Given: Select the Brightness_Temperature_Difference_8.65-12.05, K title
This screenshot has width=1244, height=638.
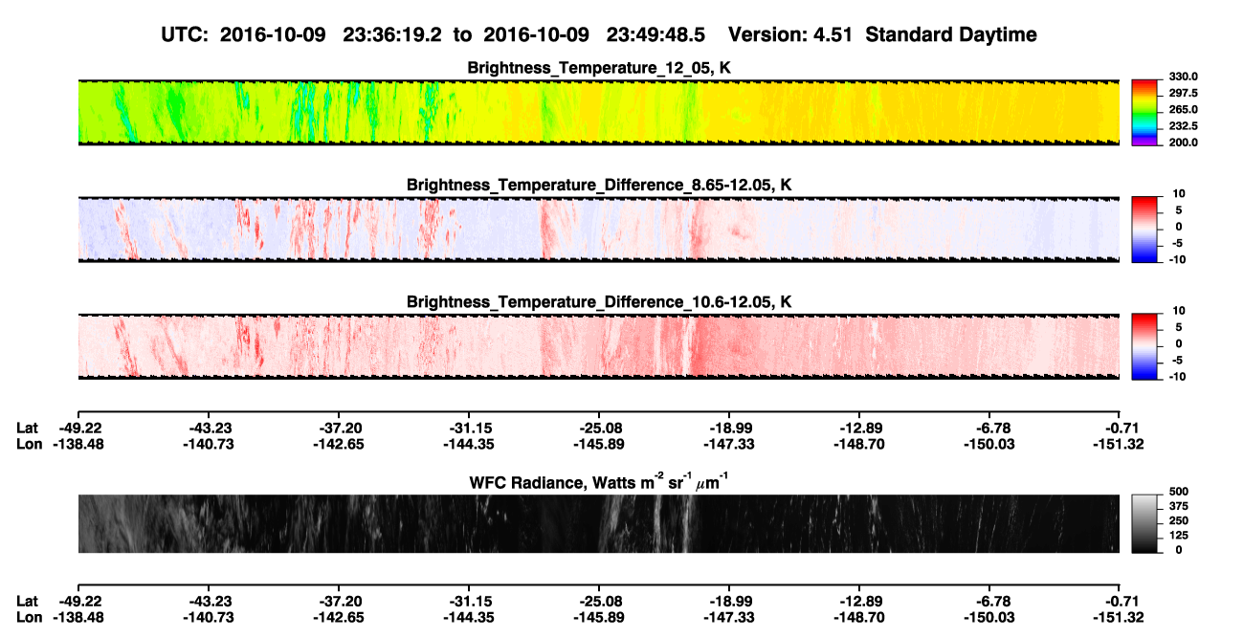Looking at the screenshot, I should point(599,185).
